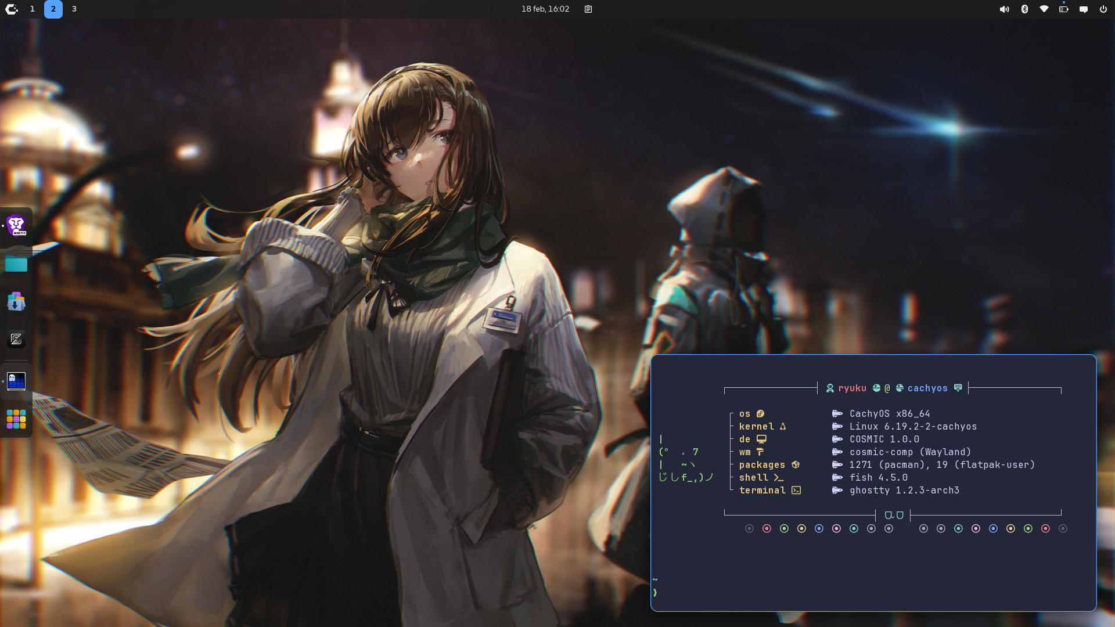Open the clipboard icon beside the clock
This screenshot has height=627, width=1115.
588,9
